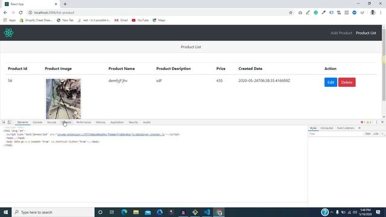Open Apps bookmark shortcut
The height and width of the screenshot is (217, 386).
click(10, 20)
